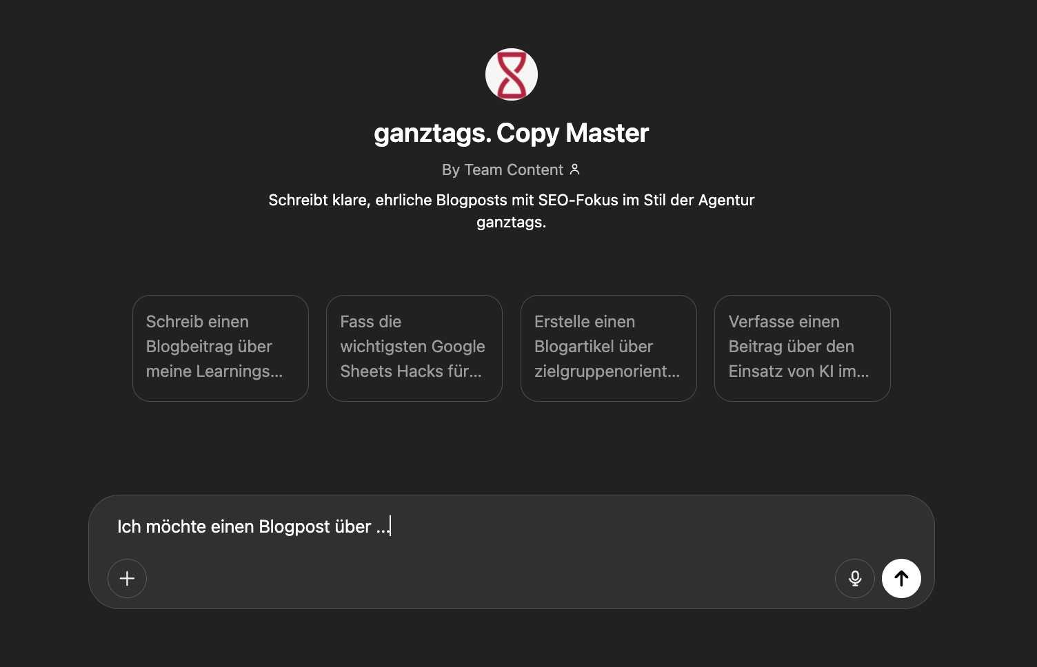Open the plus attachment button
This screenshot has width=1037, height=667.
127,578
